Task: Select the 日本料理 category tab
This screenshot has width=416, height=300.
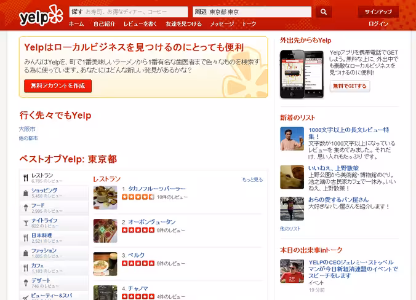Action: click(54, 238)
